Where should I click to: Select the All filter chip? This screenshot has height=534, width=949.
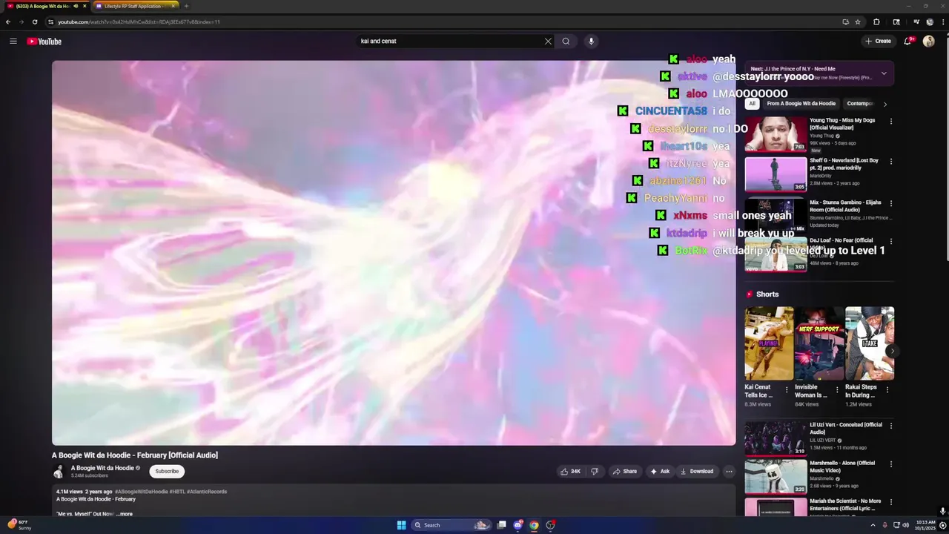coord(752,104)
